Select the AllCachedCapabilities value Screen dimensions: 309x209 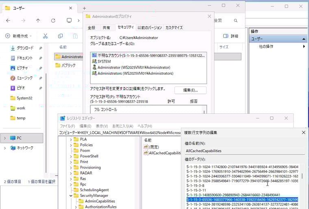pos(162,153)
